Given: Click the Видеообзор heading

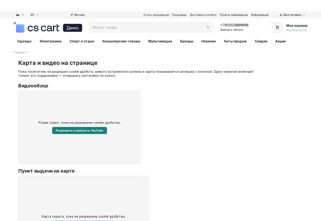Looking at the screenshot, I should coord(33,86).
